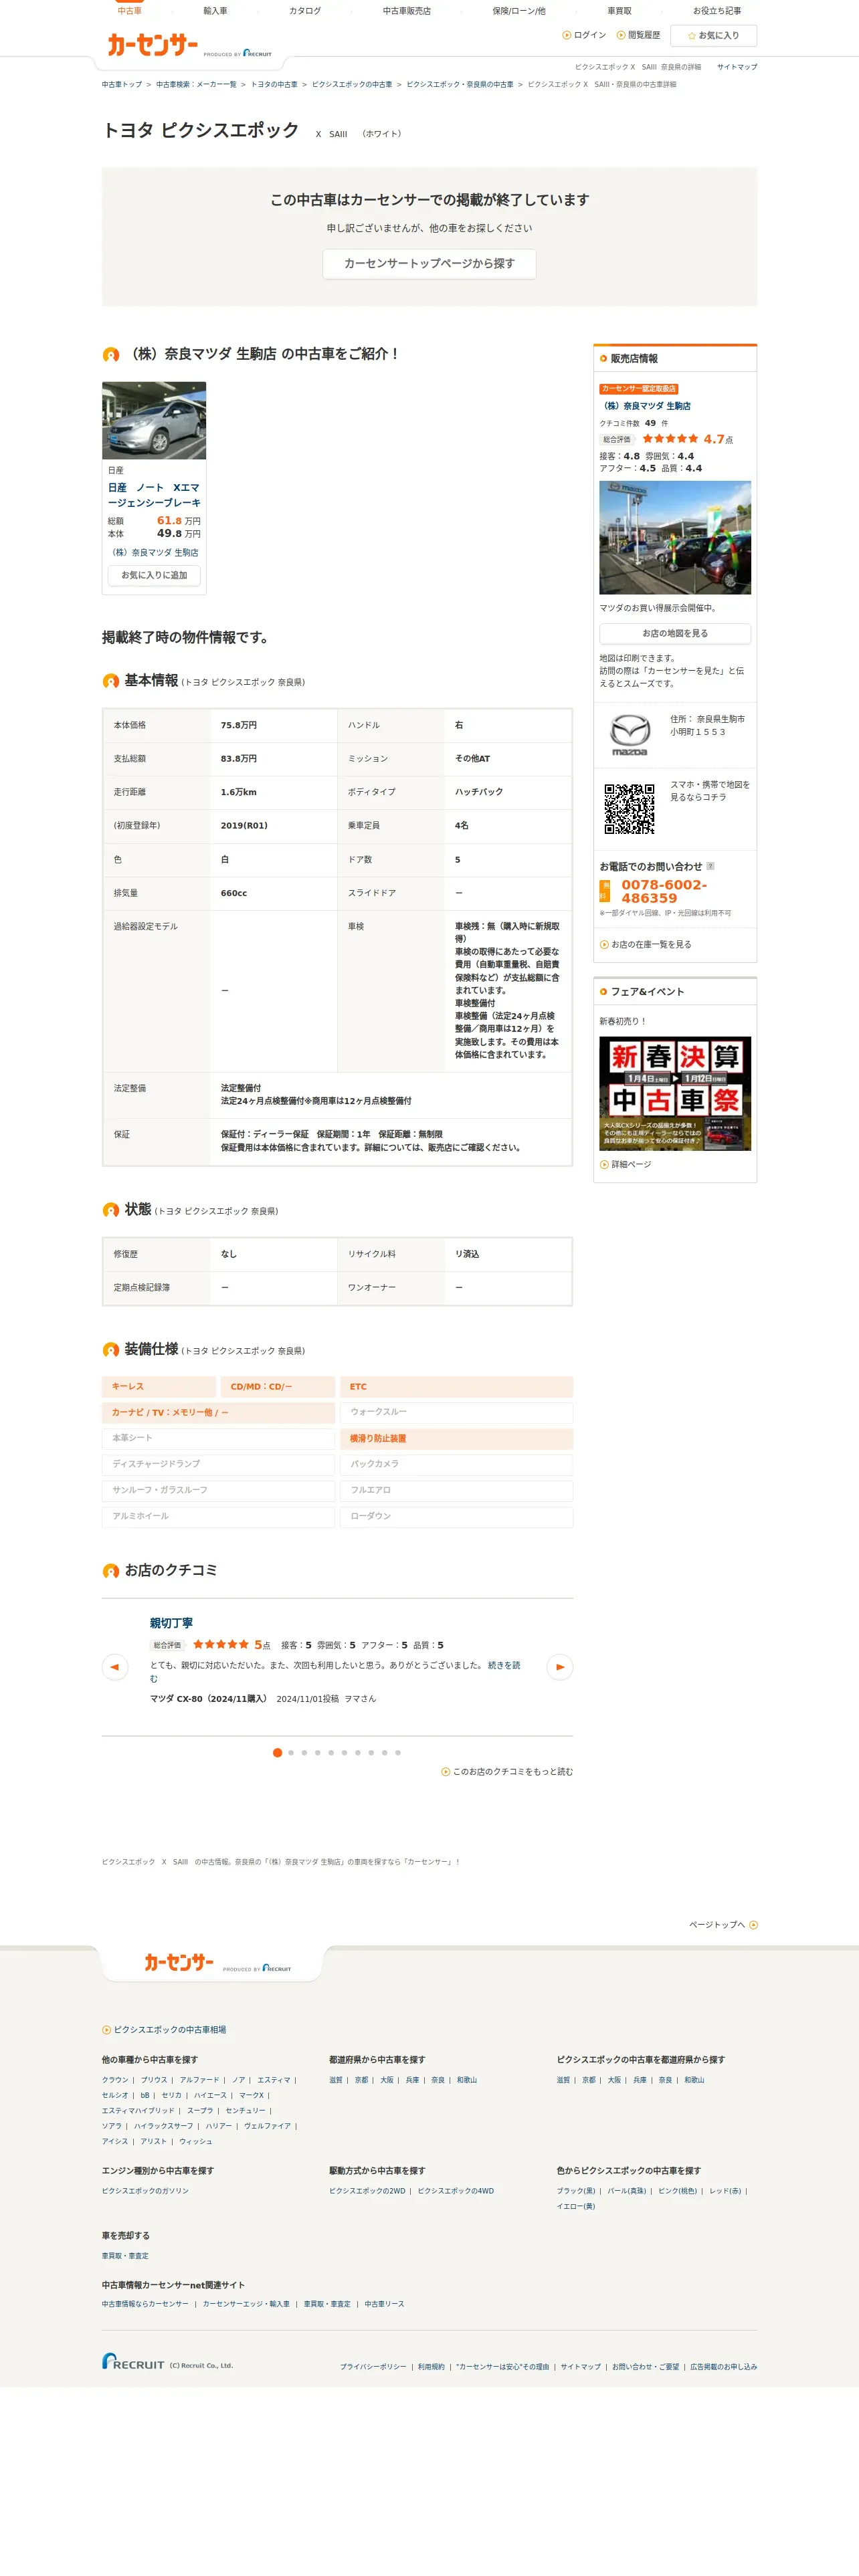Select ブラック(黒) color link
This screenshot has width=859, height=2576.
(576, 2190)
